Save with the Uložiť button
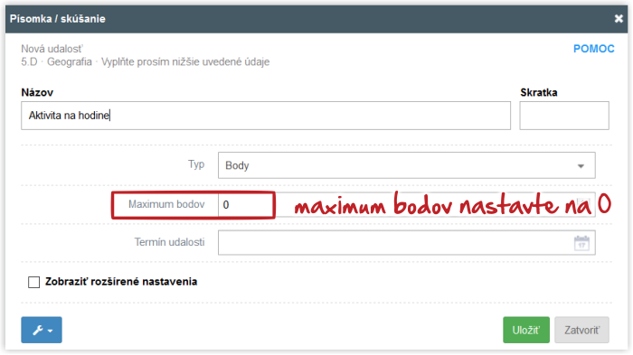This screenshot has height=355, width=633. [x=526, y=330]
